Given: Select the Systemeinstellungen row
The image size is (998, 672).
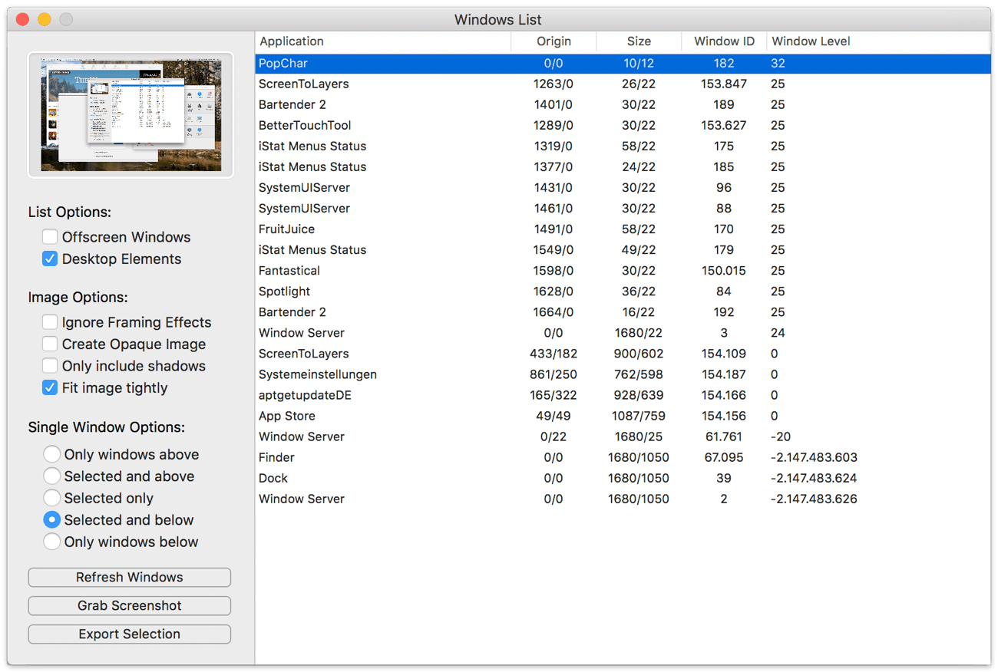Looking at the screenshot, I should pos(623,374).
